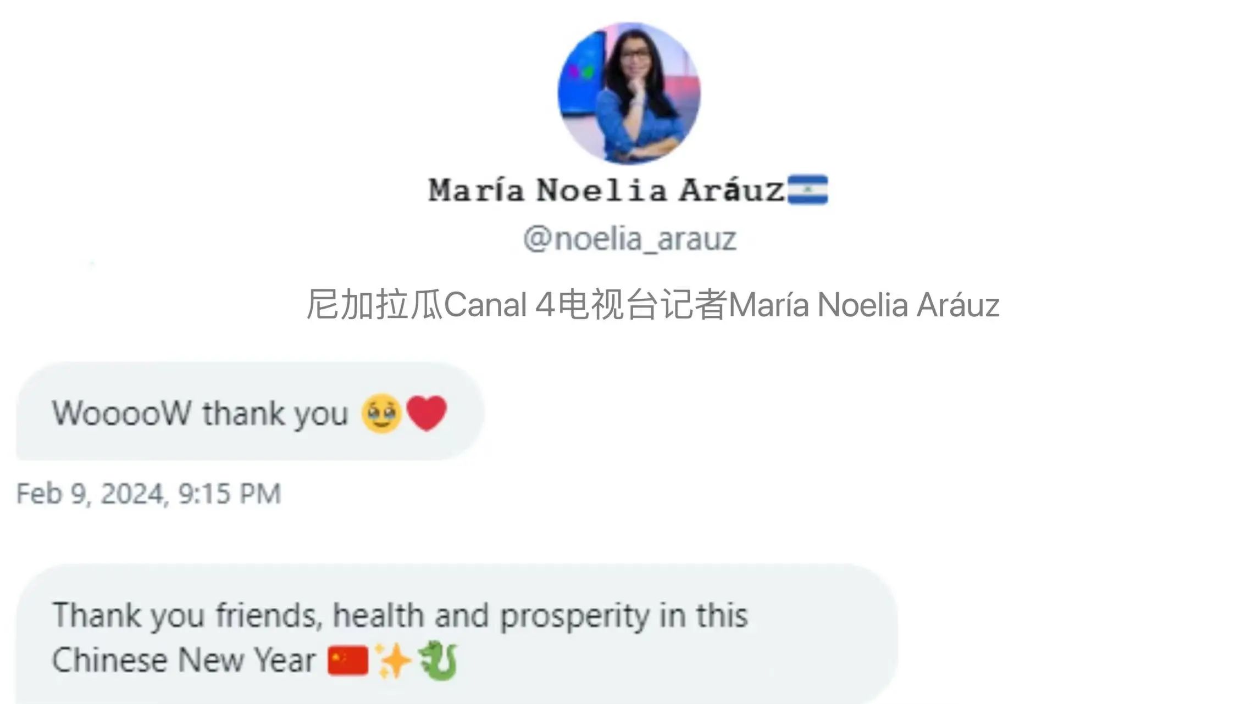This screenshot has width=1252, height=704.
Task: Click the "Feb 9, 2024" date in timestamp
Action: pos(91,494)
